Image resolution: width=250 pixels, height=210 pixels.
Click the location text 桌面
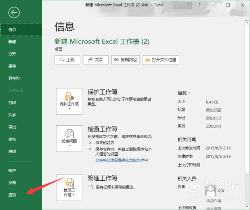click(x=59, y=49)
